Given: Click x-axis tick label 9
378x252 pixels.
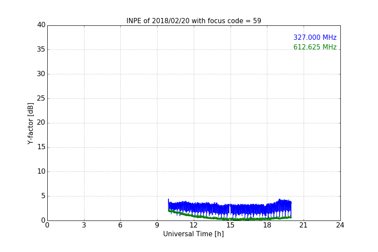Looking at the screenshot, I should pyautogui.click(x=157, y=225).
